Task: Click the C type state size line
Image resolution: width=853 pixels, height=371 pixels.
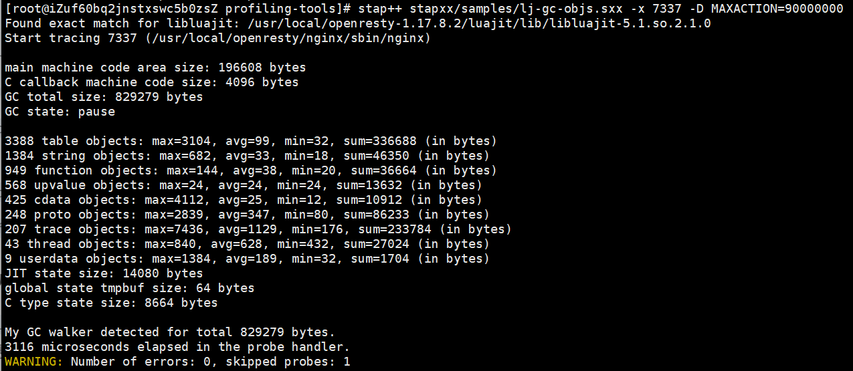Action: point(110,303)
